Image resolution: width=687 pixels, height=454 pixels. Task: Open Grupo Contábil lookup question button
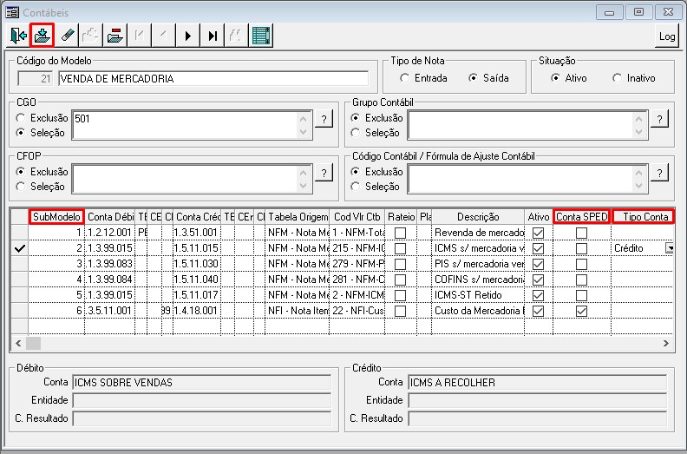point(659,119)
